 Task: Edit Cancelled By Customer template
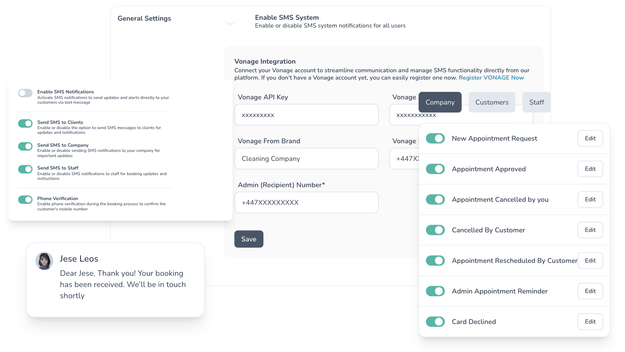point(590,230)
